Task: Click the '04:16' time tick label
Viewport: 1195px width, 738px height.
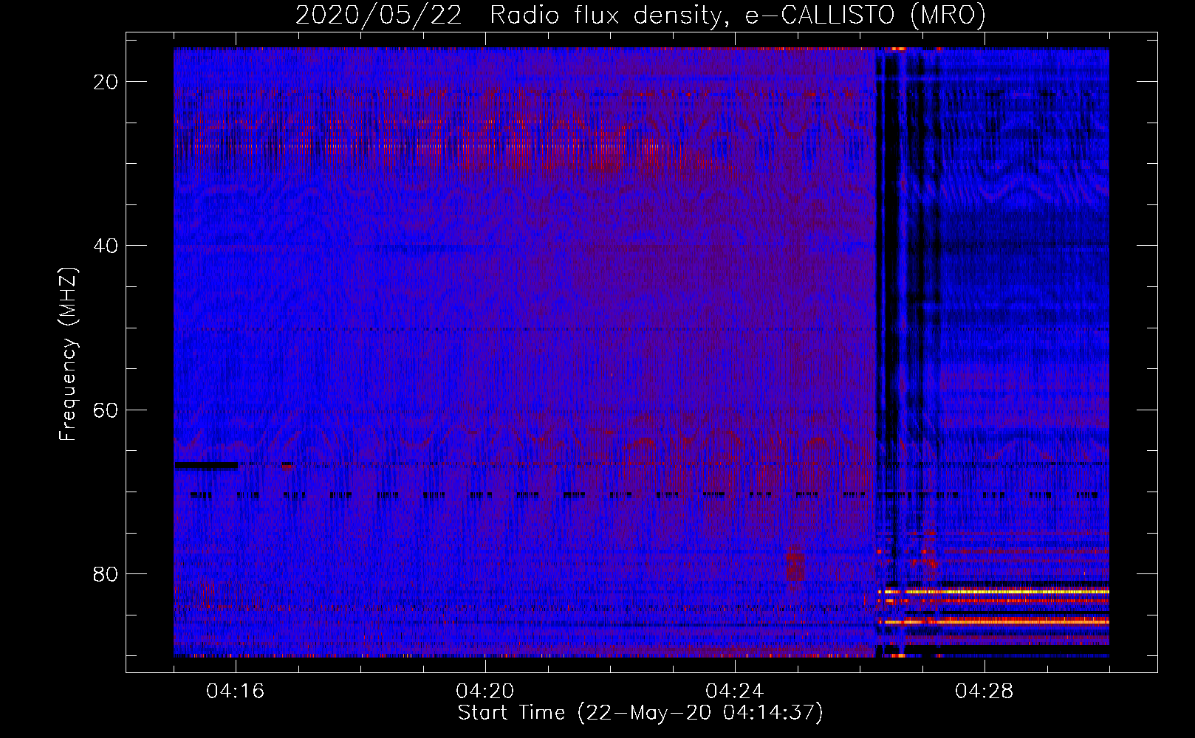Action: point(236,692)
